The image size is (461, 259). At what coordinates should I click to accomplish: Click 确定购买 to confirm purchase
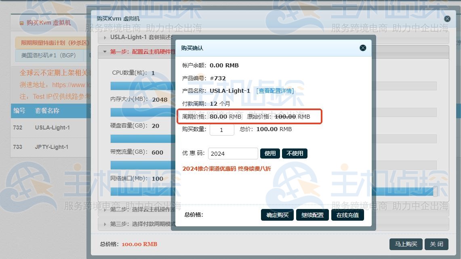click(x=277, y=215)
